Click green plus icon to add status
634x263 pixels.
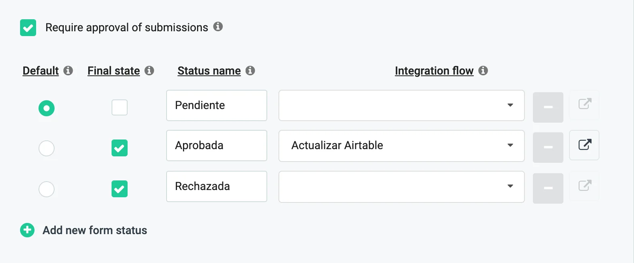click(27, 230)
